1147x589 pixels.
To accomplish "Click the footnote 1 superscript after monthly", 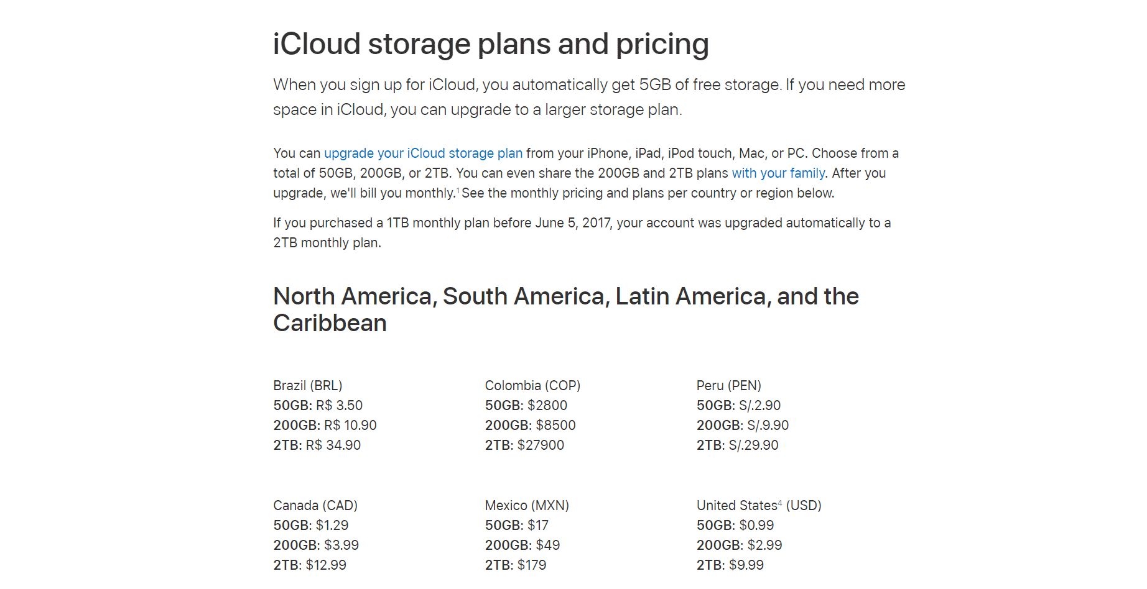I will point(458,190).
